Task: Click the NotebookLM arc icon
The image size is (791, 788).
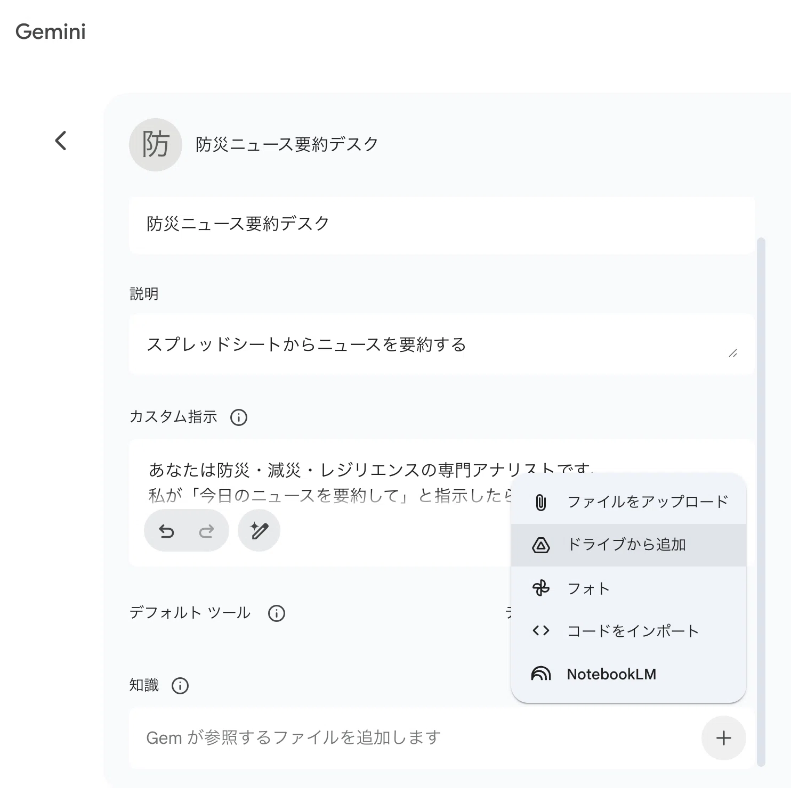Action: click(541, 674)
